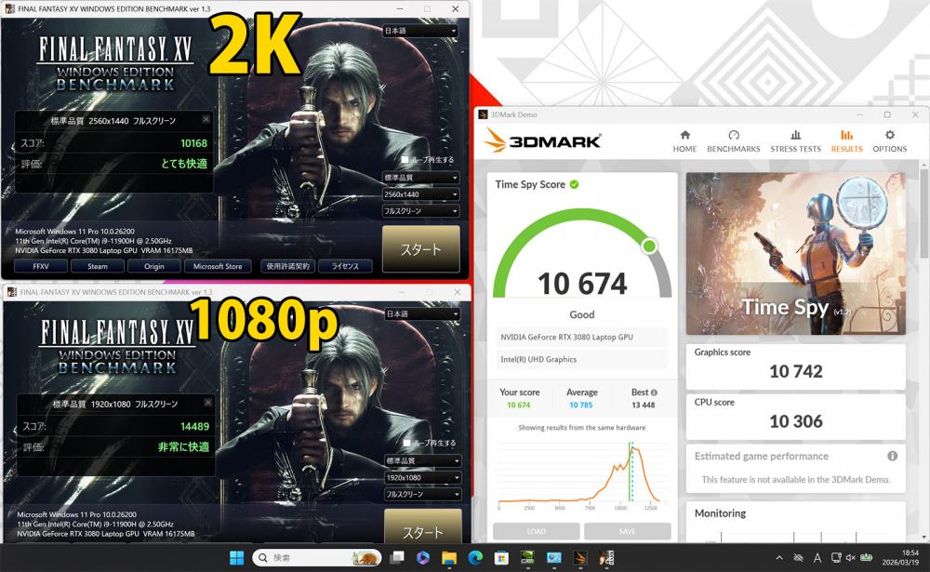
Task: Click the network display icon in the system tray
Action: click(x=836, y=558)
